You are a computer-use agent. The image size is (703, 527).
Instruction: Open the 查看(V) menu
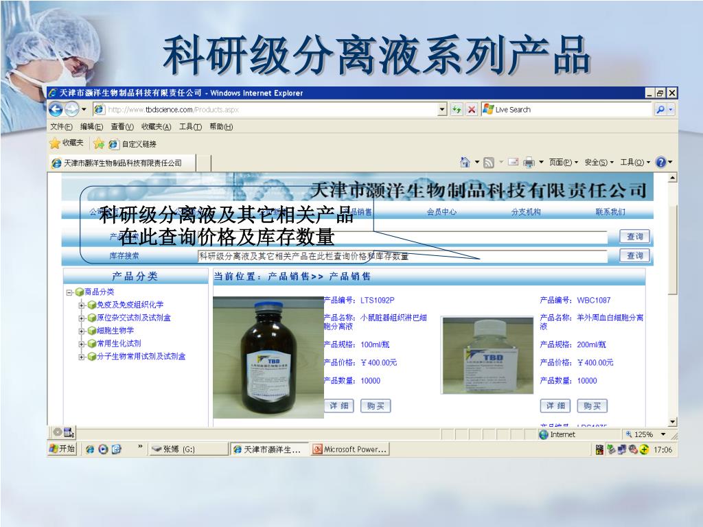coord(122,127)
